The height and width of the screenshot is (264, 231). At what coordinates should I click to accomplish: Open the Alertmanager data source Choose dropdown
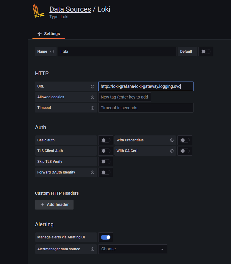point(132,249)
